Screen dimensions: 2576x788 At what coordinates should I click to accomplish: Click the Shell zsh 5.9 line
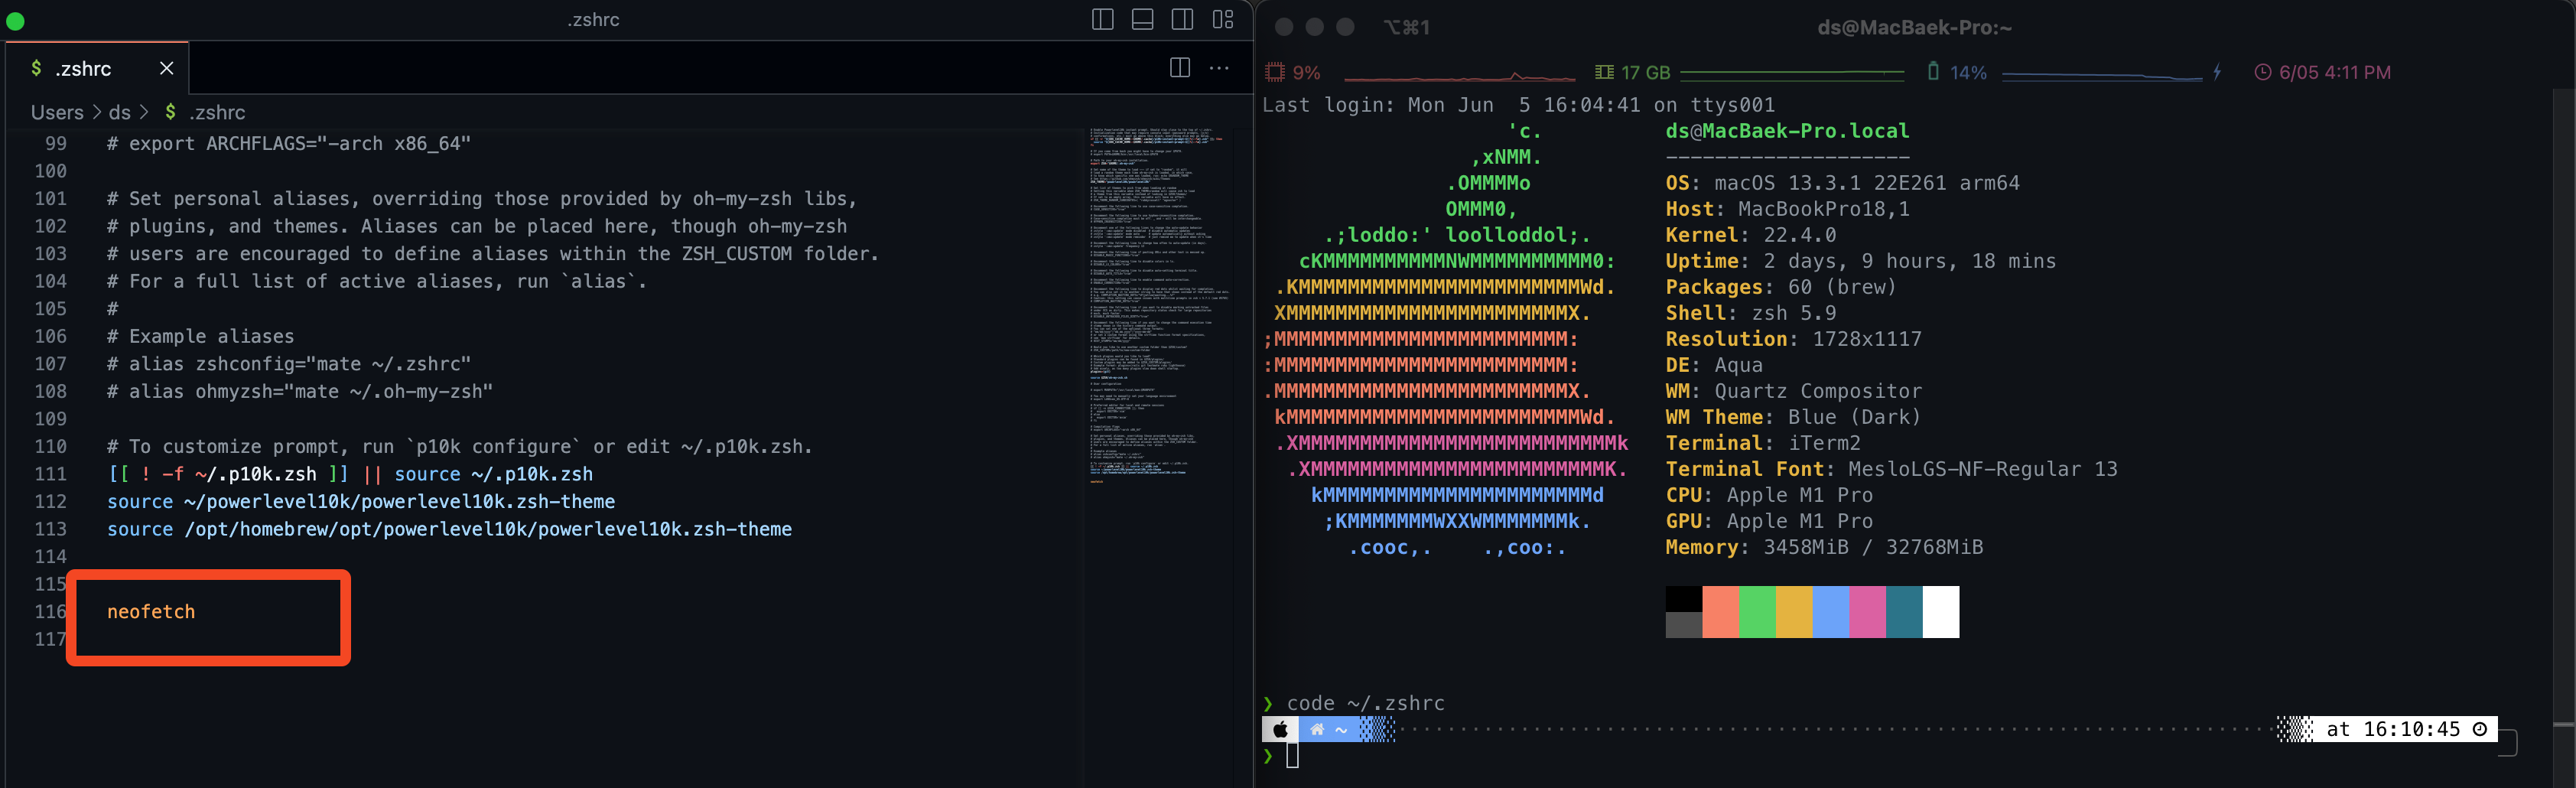(1750, 313)
